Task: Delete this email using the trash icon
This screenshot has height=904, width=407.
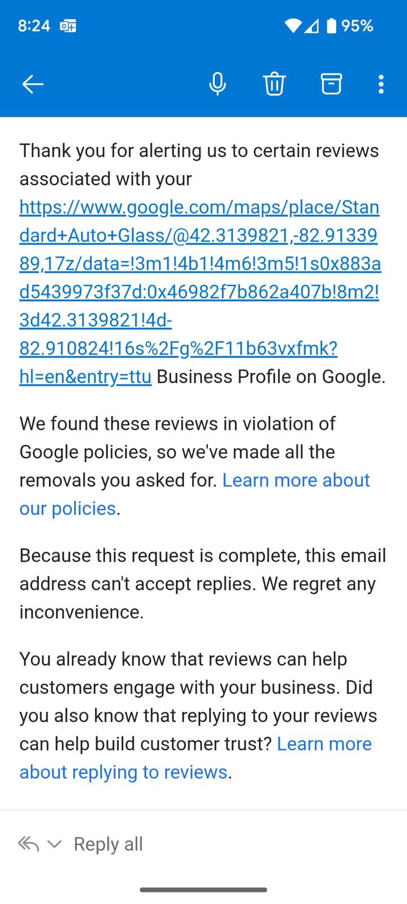Action: pos(274,83)
